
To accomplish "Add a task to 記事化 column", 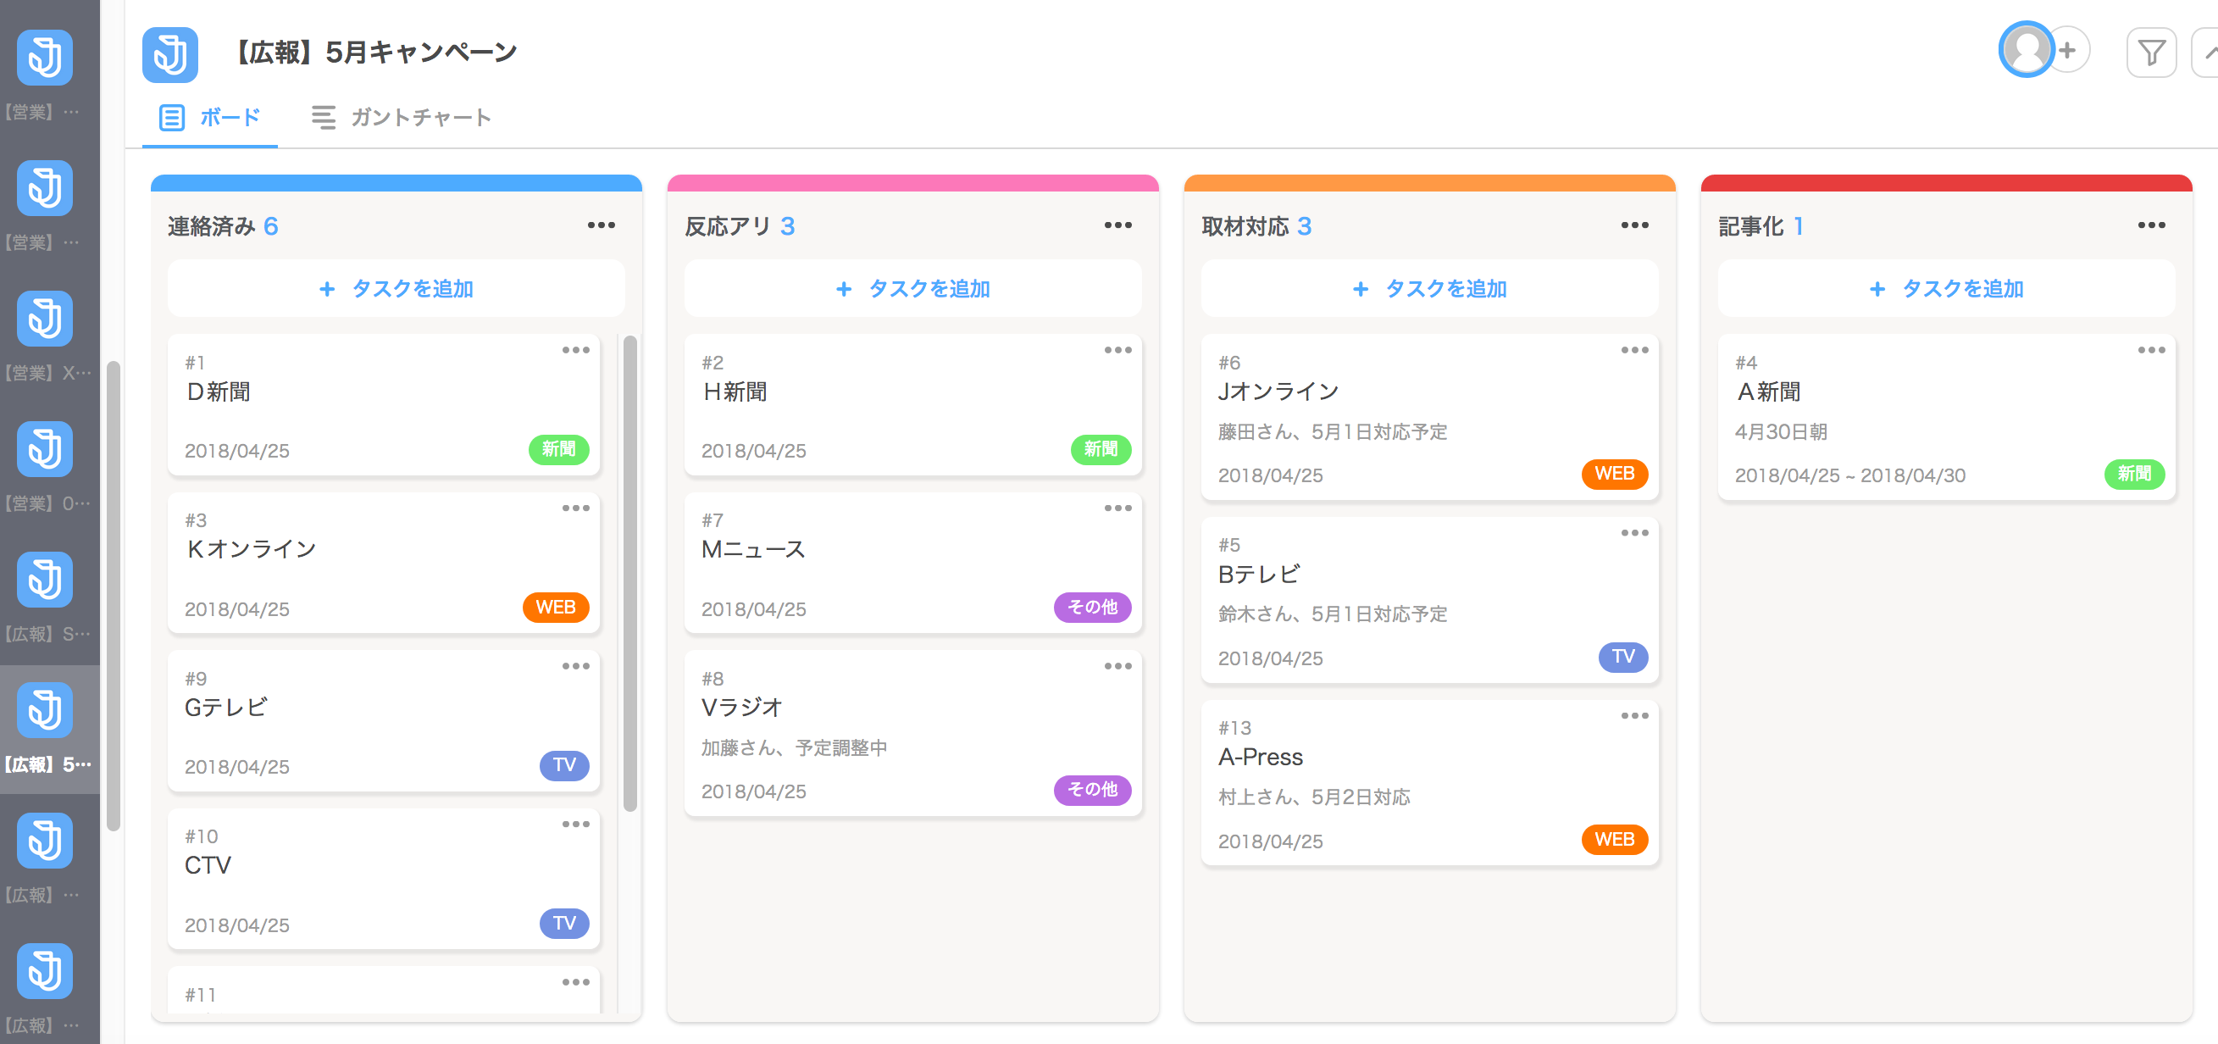I will point(1946,289).
